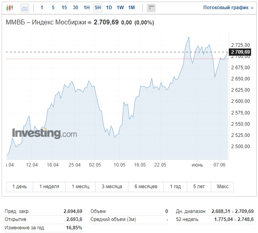Select the area chart type icon
258x233 pixels.
[x=25, y=8]
